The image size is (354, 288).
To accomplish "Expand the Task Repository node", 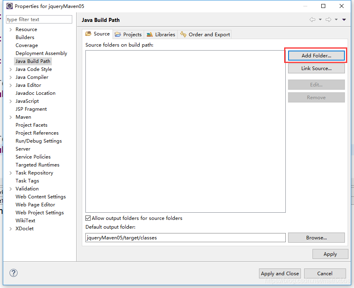I will pyautogui.click(x=11, y=173).
